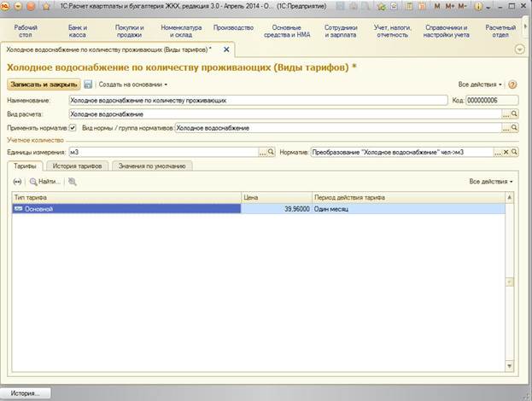Click the M+ memory add button
This screenshot has height=401, width=532.
point(449,7)
